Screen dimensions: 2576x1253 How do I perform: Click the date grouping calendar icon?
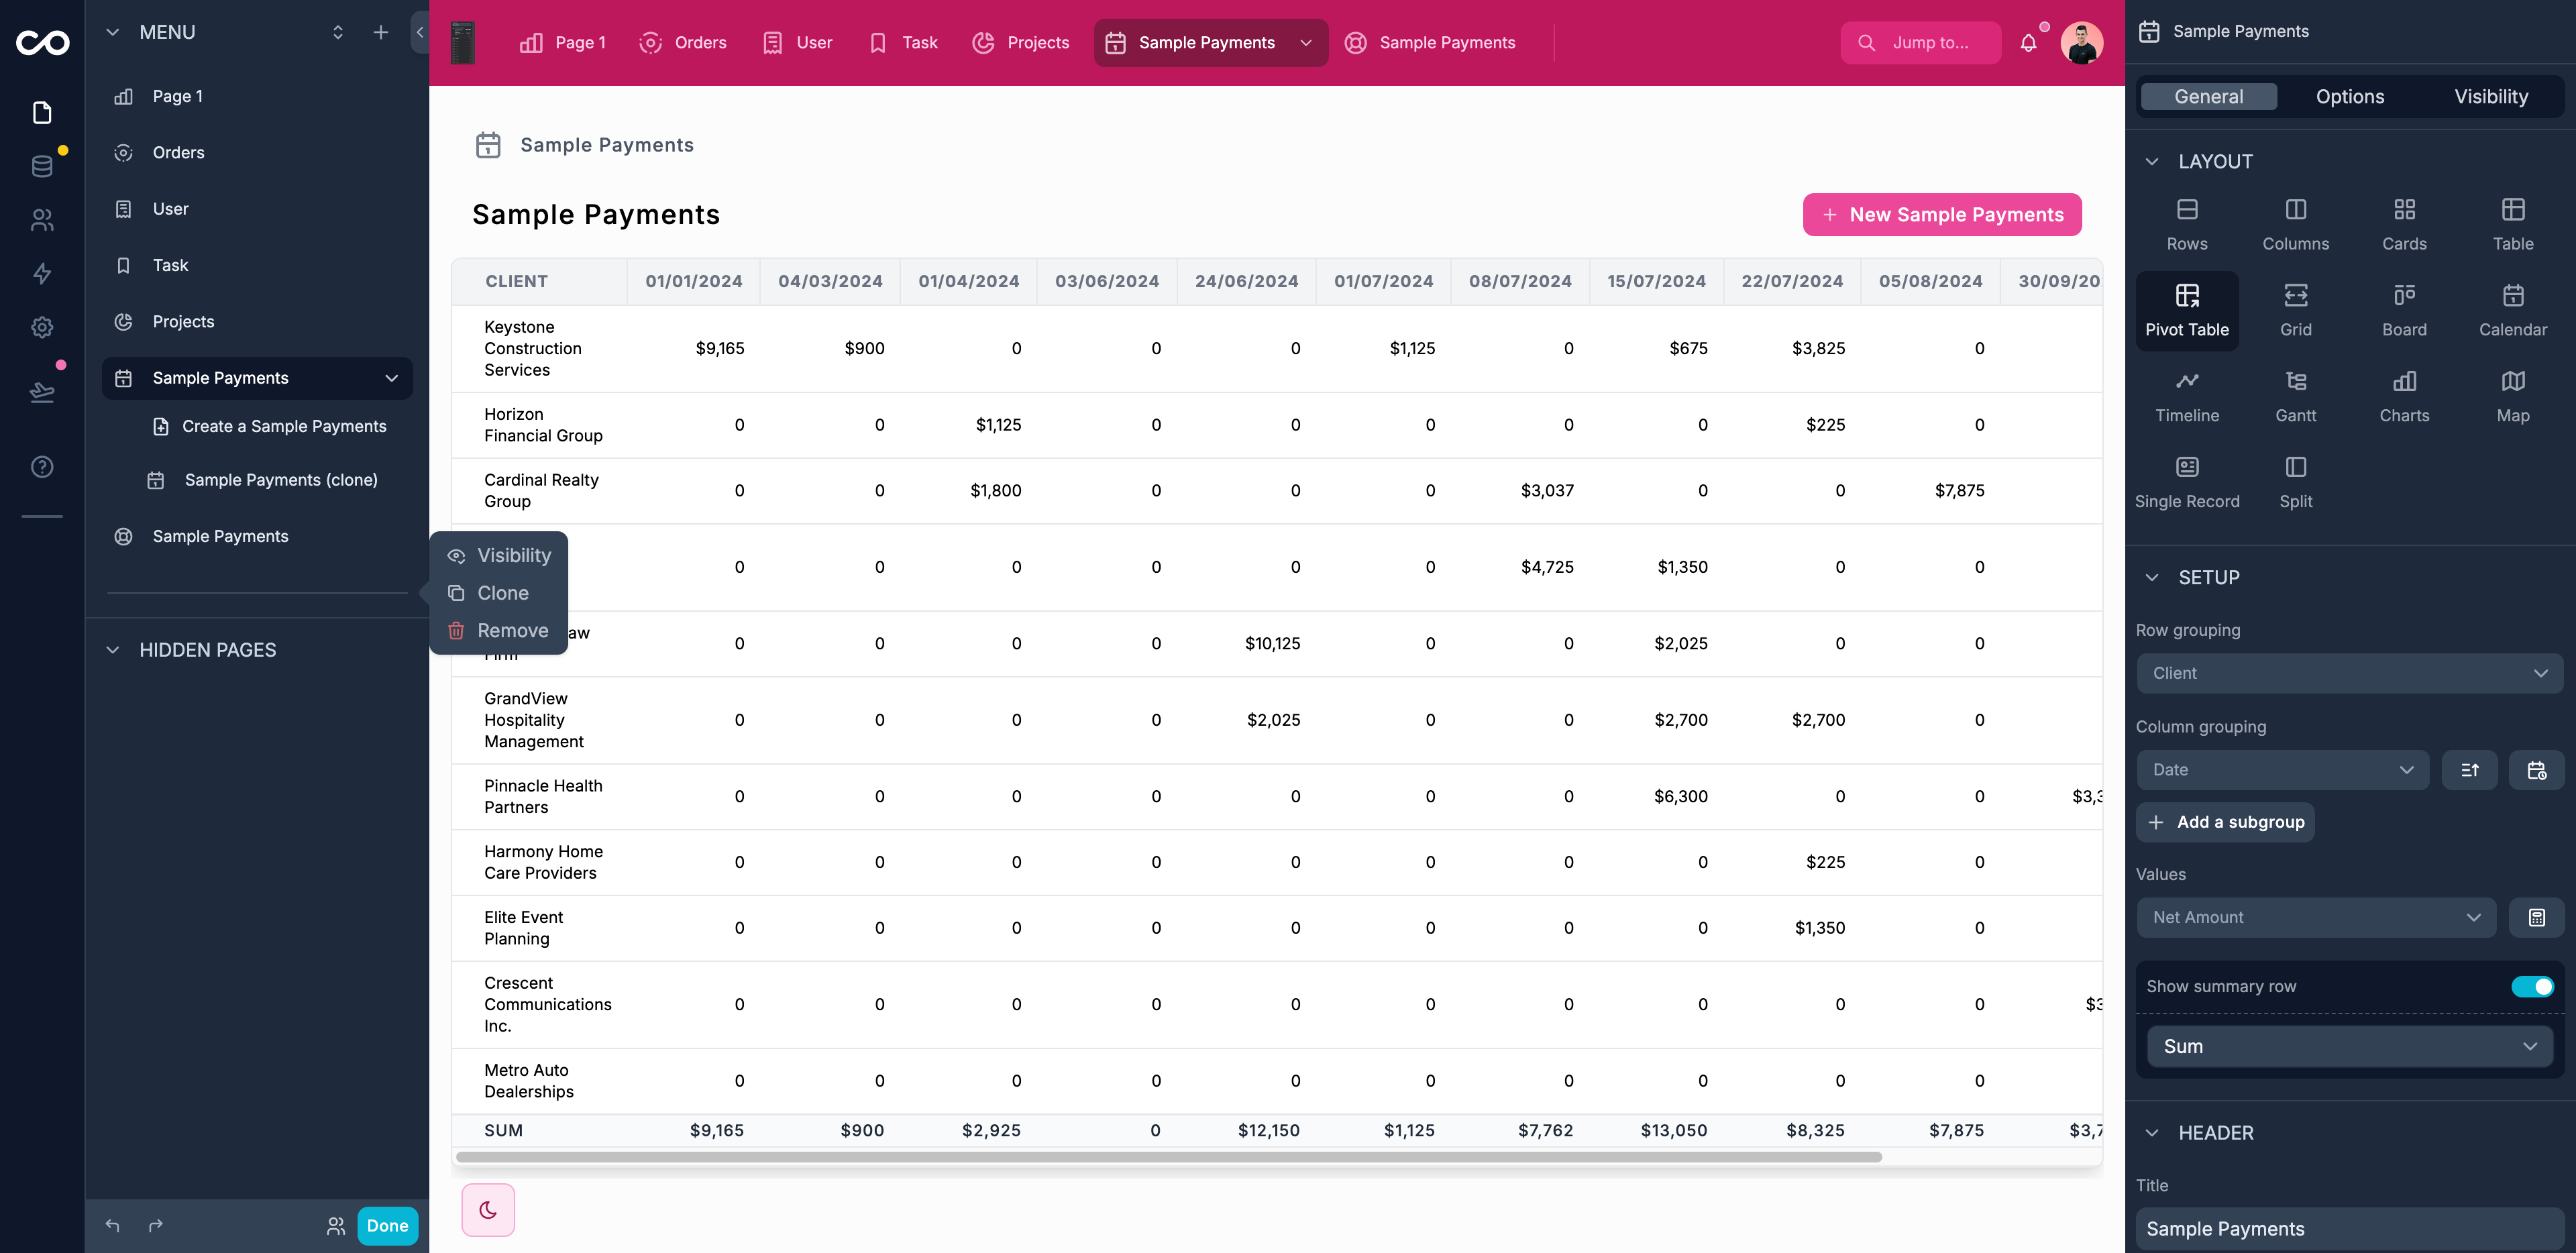click(x=2536, y=769)
